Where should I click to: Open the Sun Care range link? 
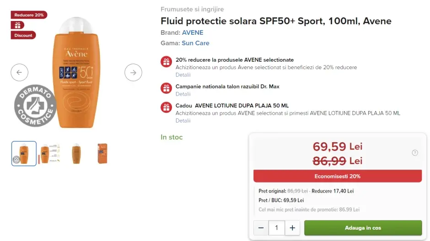195,43
